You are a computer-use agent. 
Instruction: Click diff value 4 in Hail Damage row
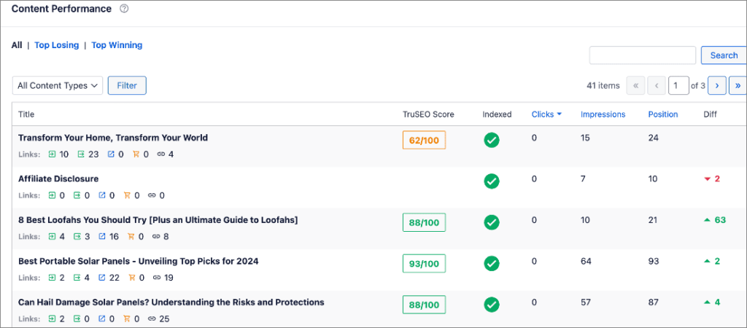717,302
